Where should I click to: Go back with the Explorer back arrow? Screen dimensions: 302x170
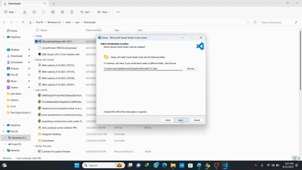(x=4, y=22)
